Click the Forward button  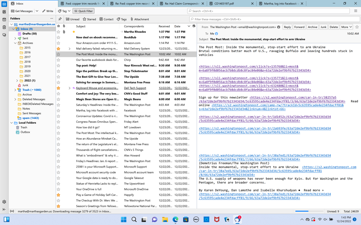click(299, 27)
